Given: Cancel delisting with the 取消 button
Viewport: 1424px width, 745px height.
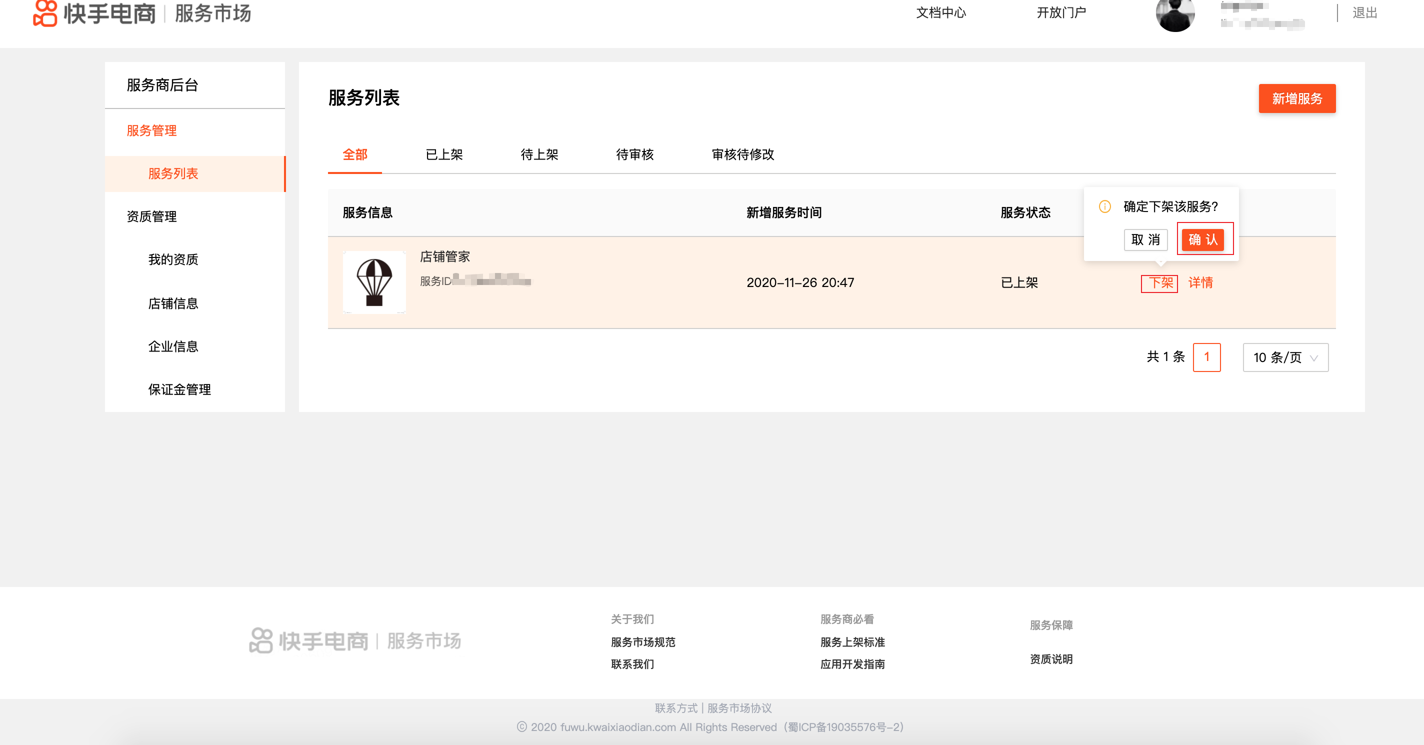Looking at the screenshot, I should 1145,239.
